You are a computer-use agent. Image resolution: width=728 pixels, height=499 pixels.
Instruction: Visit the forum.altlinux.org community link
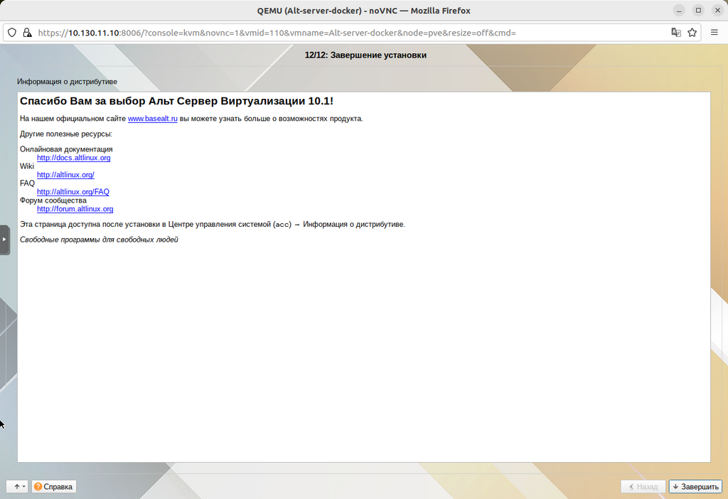75,209
